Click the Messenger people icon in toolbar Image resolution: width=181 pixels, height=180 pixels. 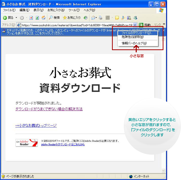(x=135, y=18)
